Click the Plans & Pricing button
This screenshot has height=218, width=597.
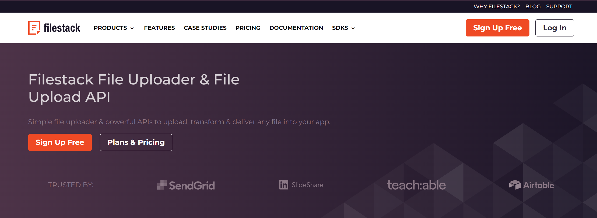(136, 142)
